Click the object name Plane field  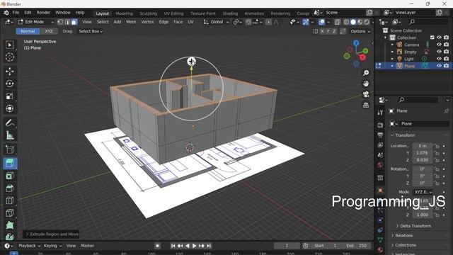point(424,124)
